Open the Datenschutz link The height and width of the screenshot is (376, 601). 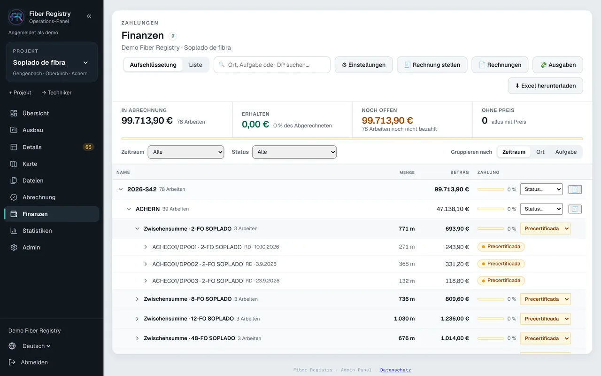pyautogui.click(x=395, y=370)
